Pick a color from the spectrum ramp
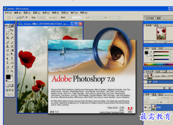The image size is (173, 125). (x=158, y=65)
